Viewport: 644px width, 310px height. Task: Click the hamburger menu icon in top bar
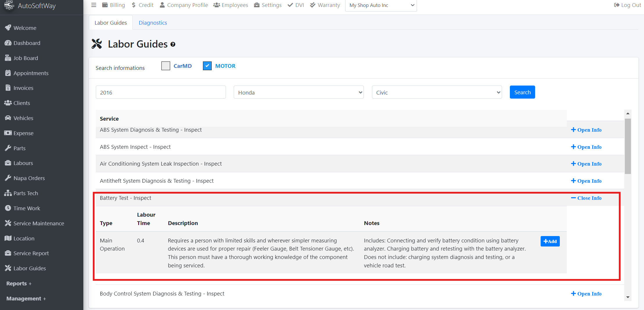(x=93, y=5)
